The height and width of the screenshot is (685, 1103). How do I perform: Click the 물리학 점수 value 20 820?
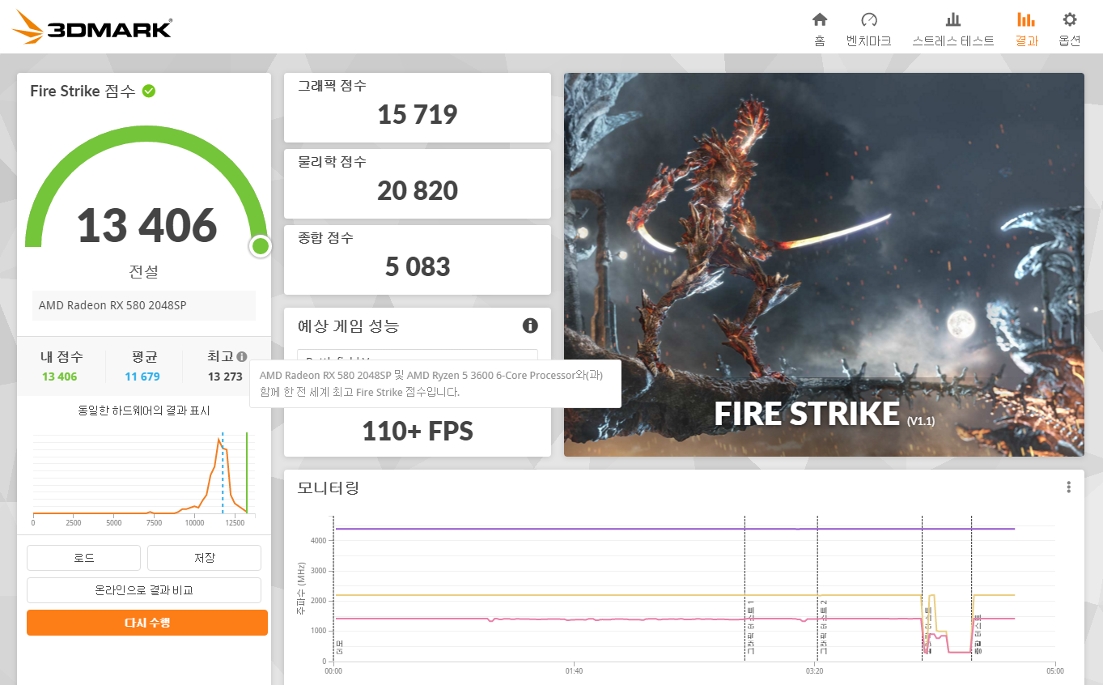pyautogui.click(x=418, y=190)
